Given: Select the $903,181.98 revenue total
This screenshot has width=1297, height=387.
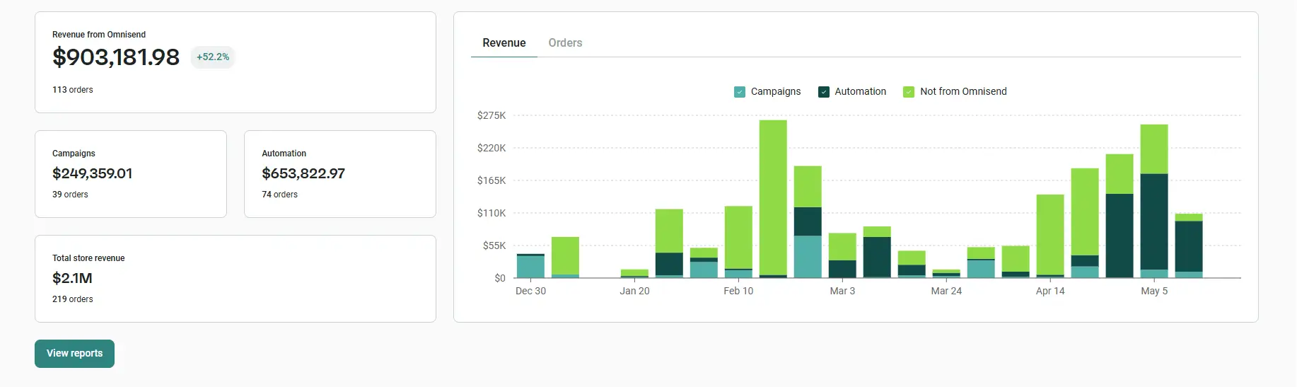Looking at the screenshot, I should pyautogui.click(x=116, y=57).
